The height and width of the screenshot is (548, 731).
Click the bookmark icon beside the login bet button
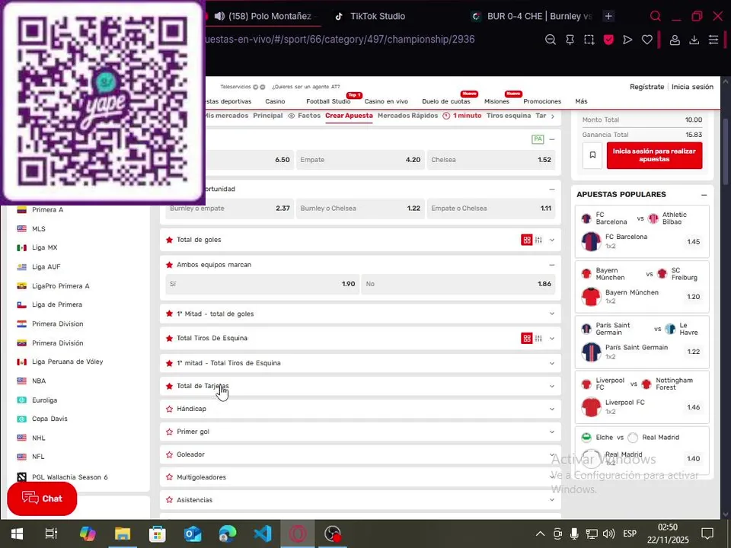[x=592, y=155]
